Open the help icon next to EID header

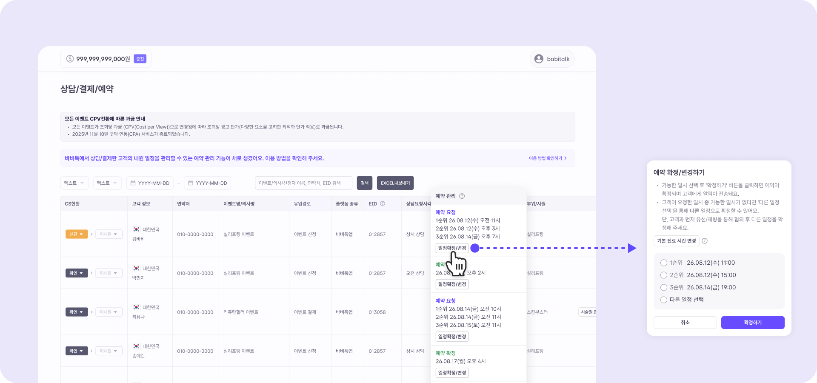[x=383, y=203]
